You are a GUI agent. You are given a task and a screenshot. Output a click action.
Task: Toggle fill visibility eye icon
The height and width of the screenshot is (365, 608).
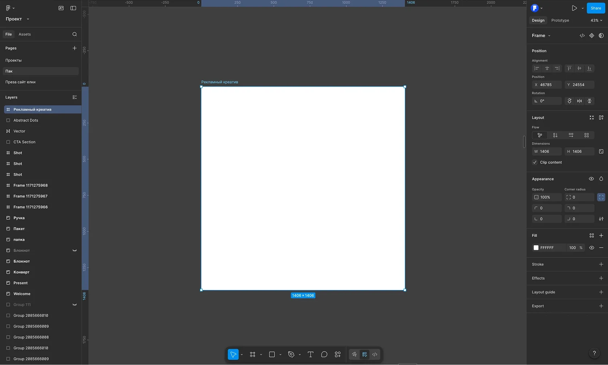[x=591, y=248]
